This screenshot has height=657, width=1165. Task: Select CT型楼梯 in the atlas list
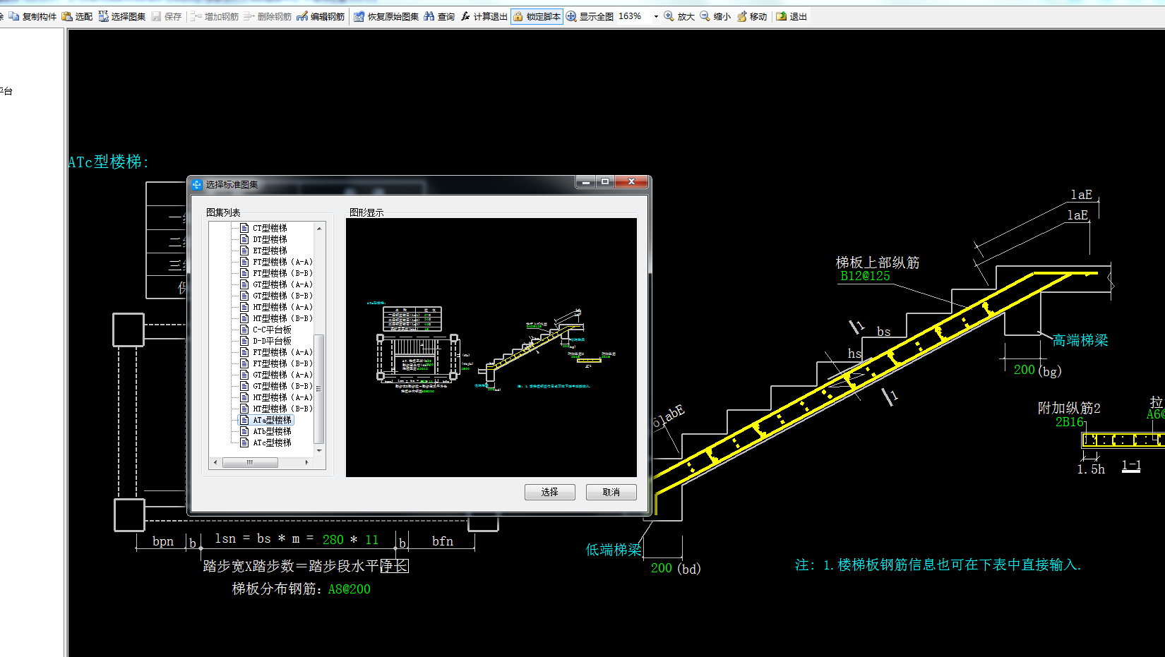pos(270,228)
